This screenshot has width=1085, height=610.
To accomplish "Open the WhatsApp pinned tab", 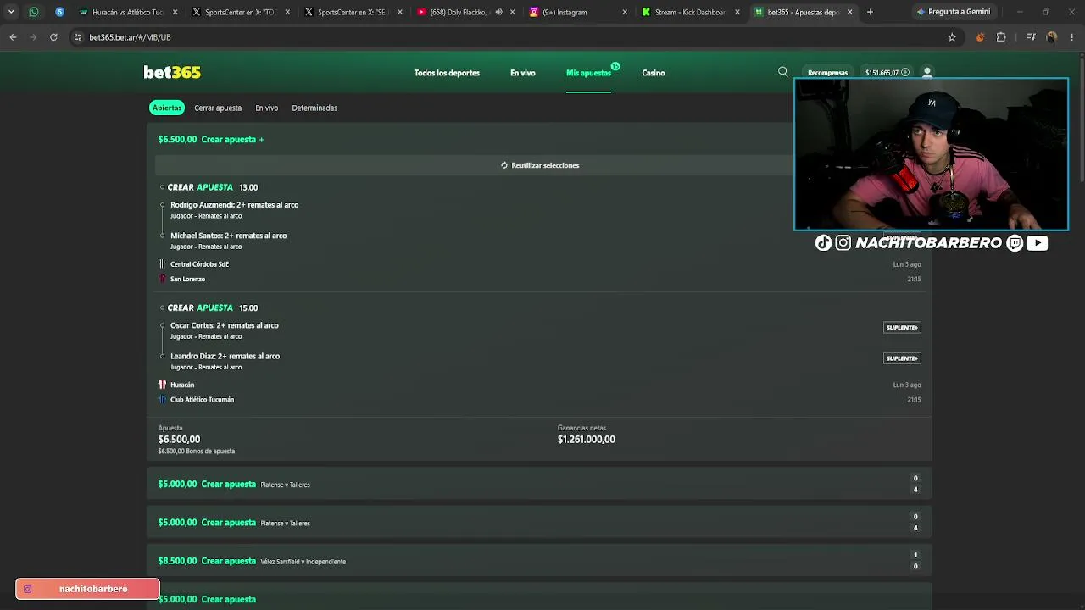I will [34, 12].
